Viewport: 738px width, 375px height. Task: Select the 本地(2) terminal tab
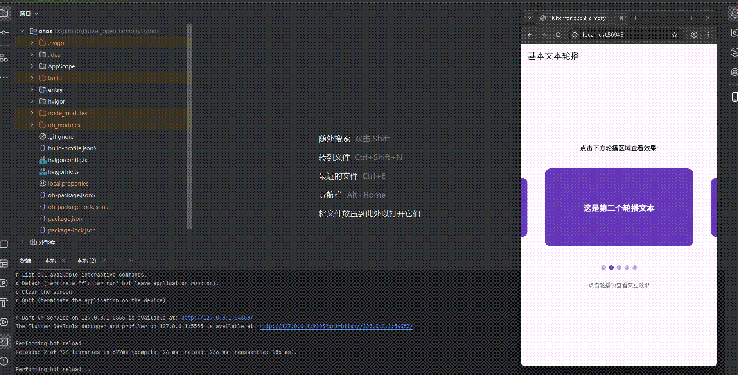click(x=86, y=260)
